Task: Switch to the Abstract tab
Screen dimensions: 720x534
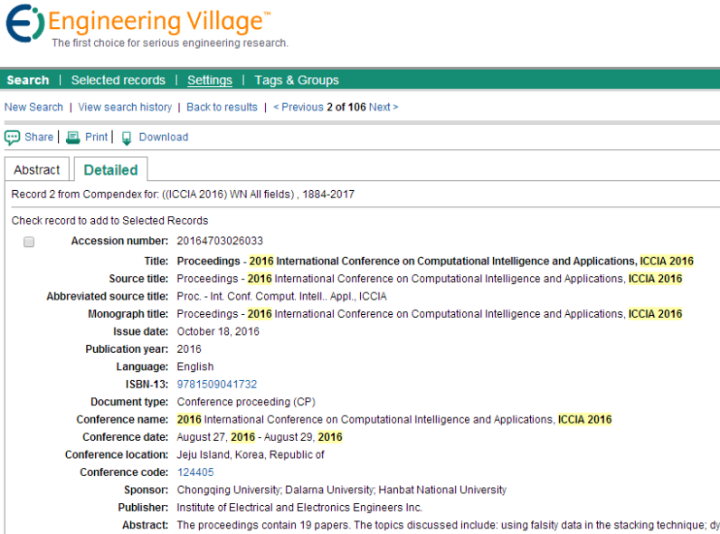Action: tap(37, 169)
